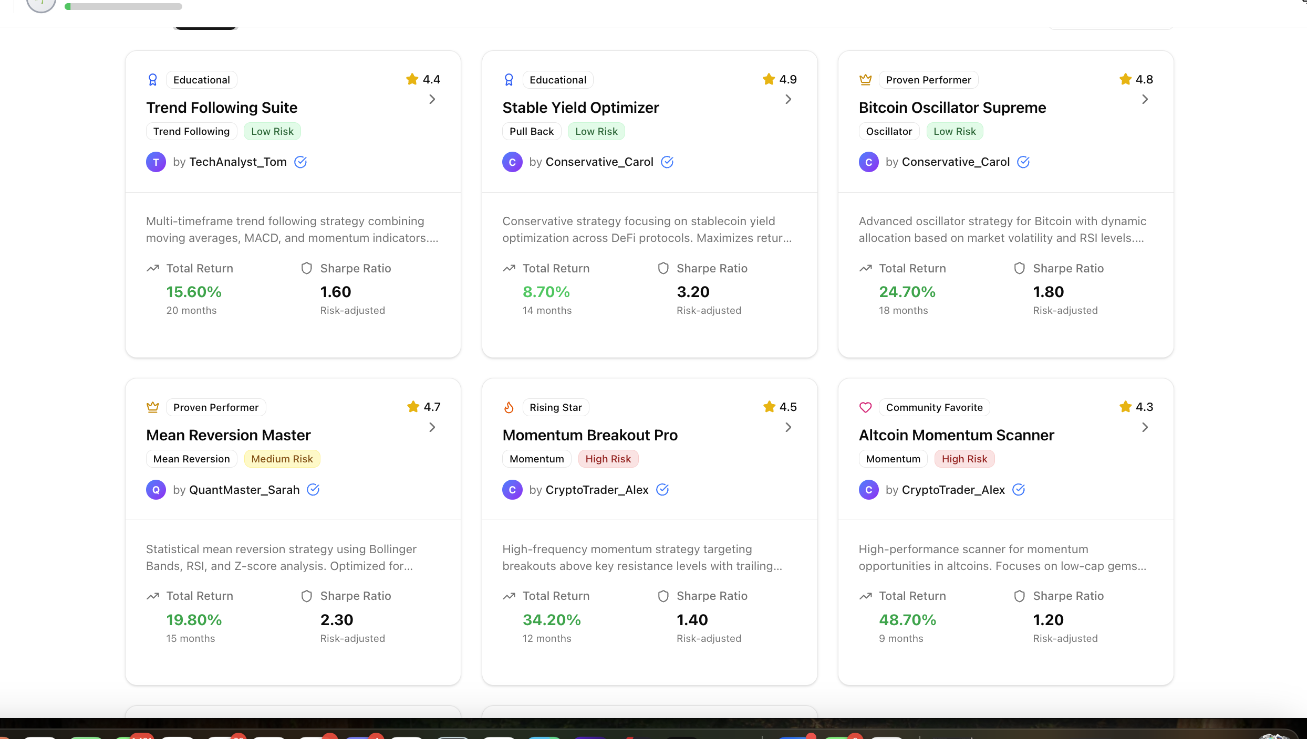The height and width of the screenshot is (739, 1307).
Task: Select the Pull Back category tag
Action: (532, 131)
